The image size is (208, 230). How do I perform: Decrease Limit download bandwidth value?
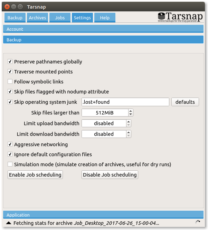coord(129,136)
